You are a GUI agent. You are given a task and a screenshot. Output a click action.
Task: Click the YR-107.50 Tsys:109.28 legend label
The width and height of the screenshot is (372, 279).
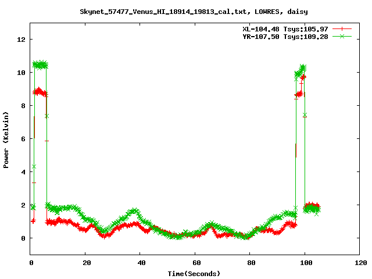click(x=285, y=37)
